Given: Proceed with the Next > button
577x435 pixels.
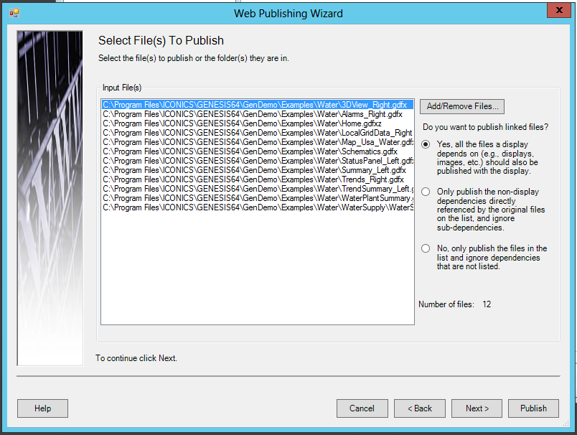Looking at the screenshot, I should [x=477, y=408].
